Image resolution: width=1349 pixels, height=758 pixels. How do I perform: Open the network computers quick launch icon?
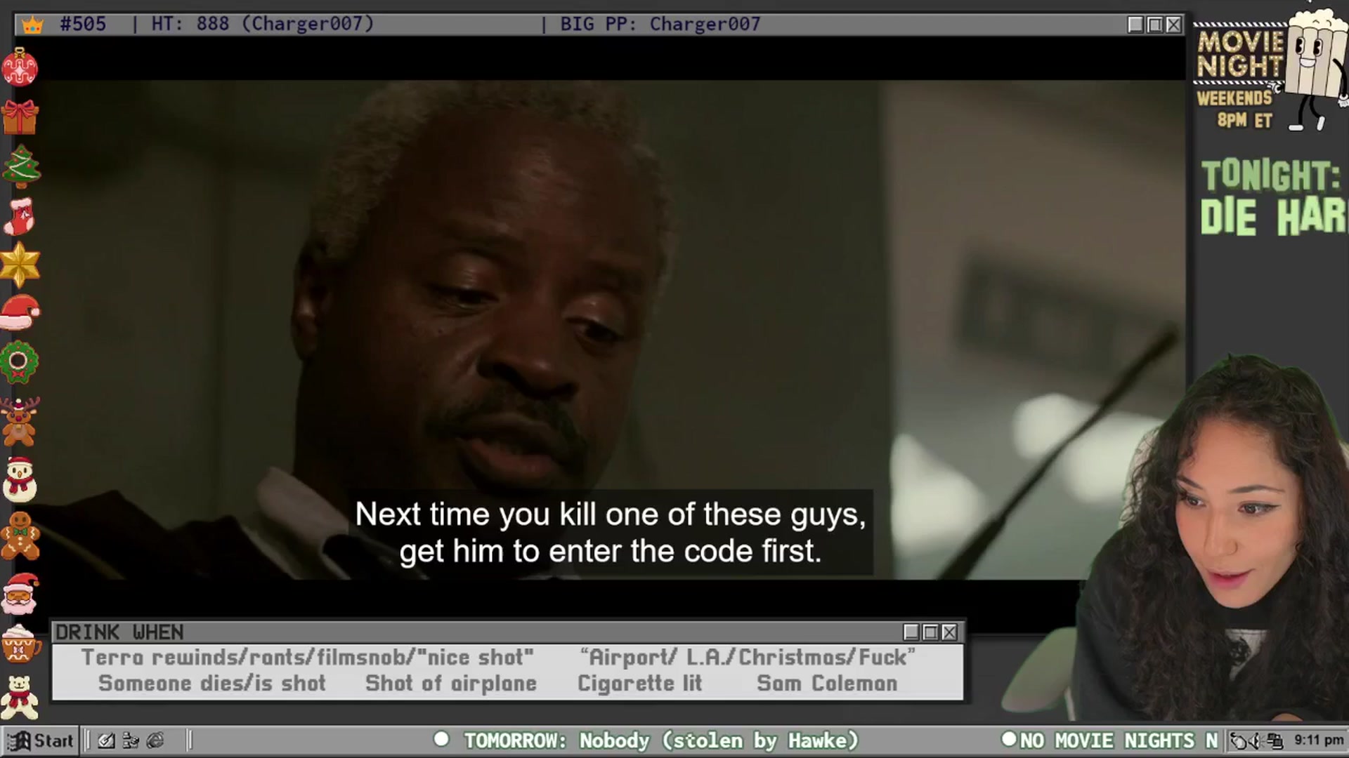(x=131, y=740)
